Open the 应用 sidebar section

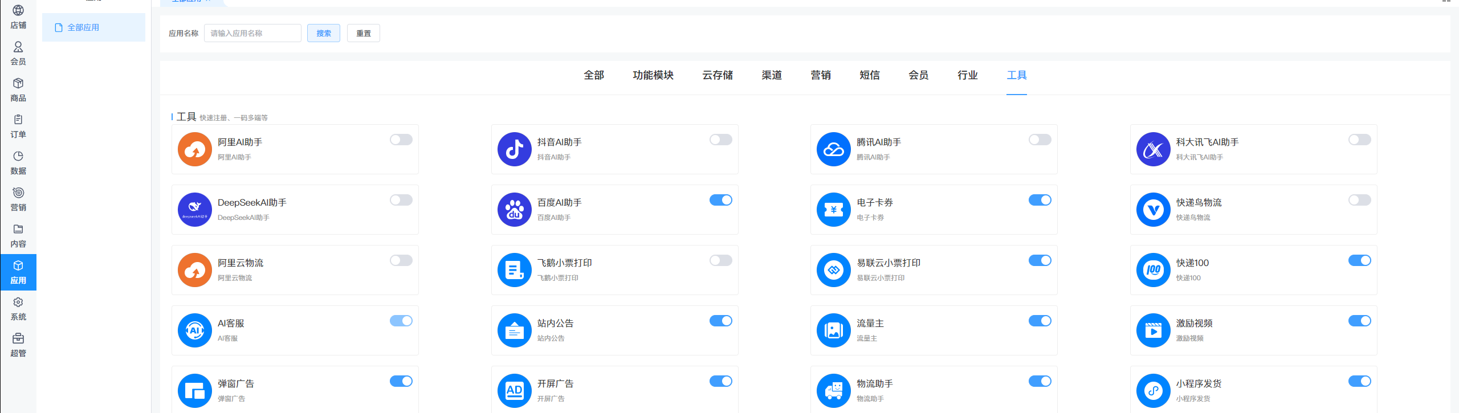point(18,272)
